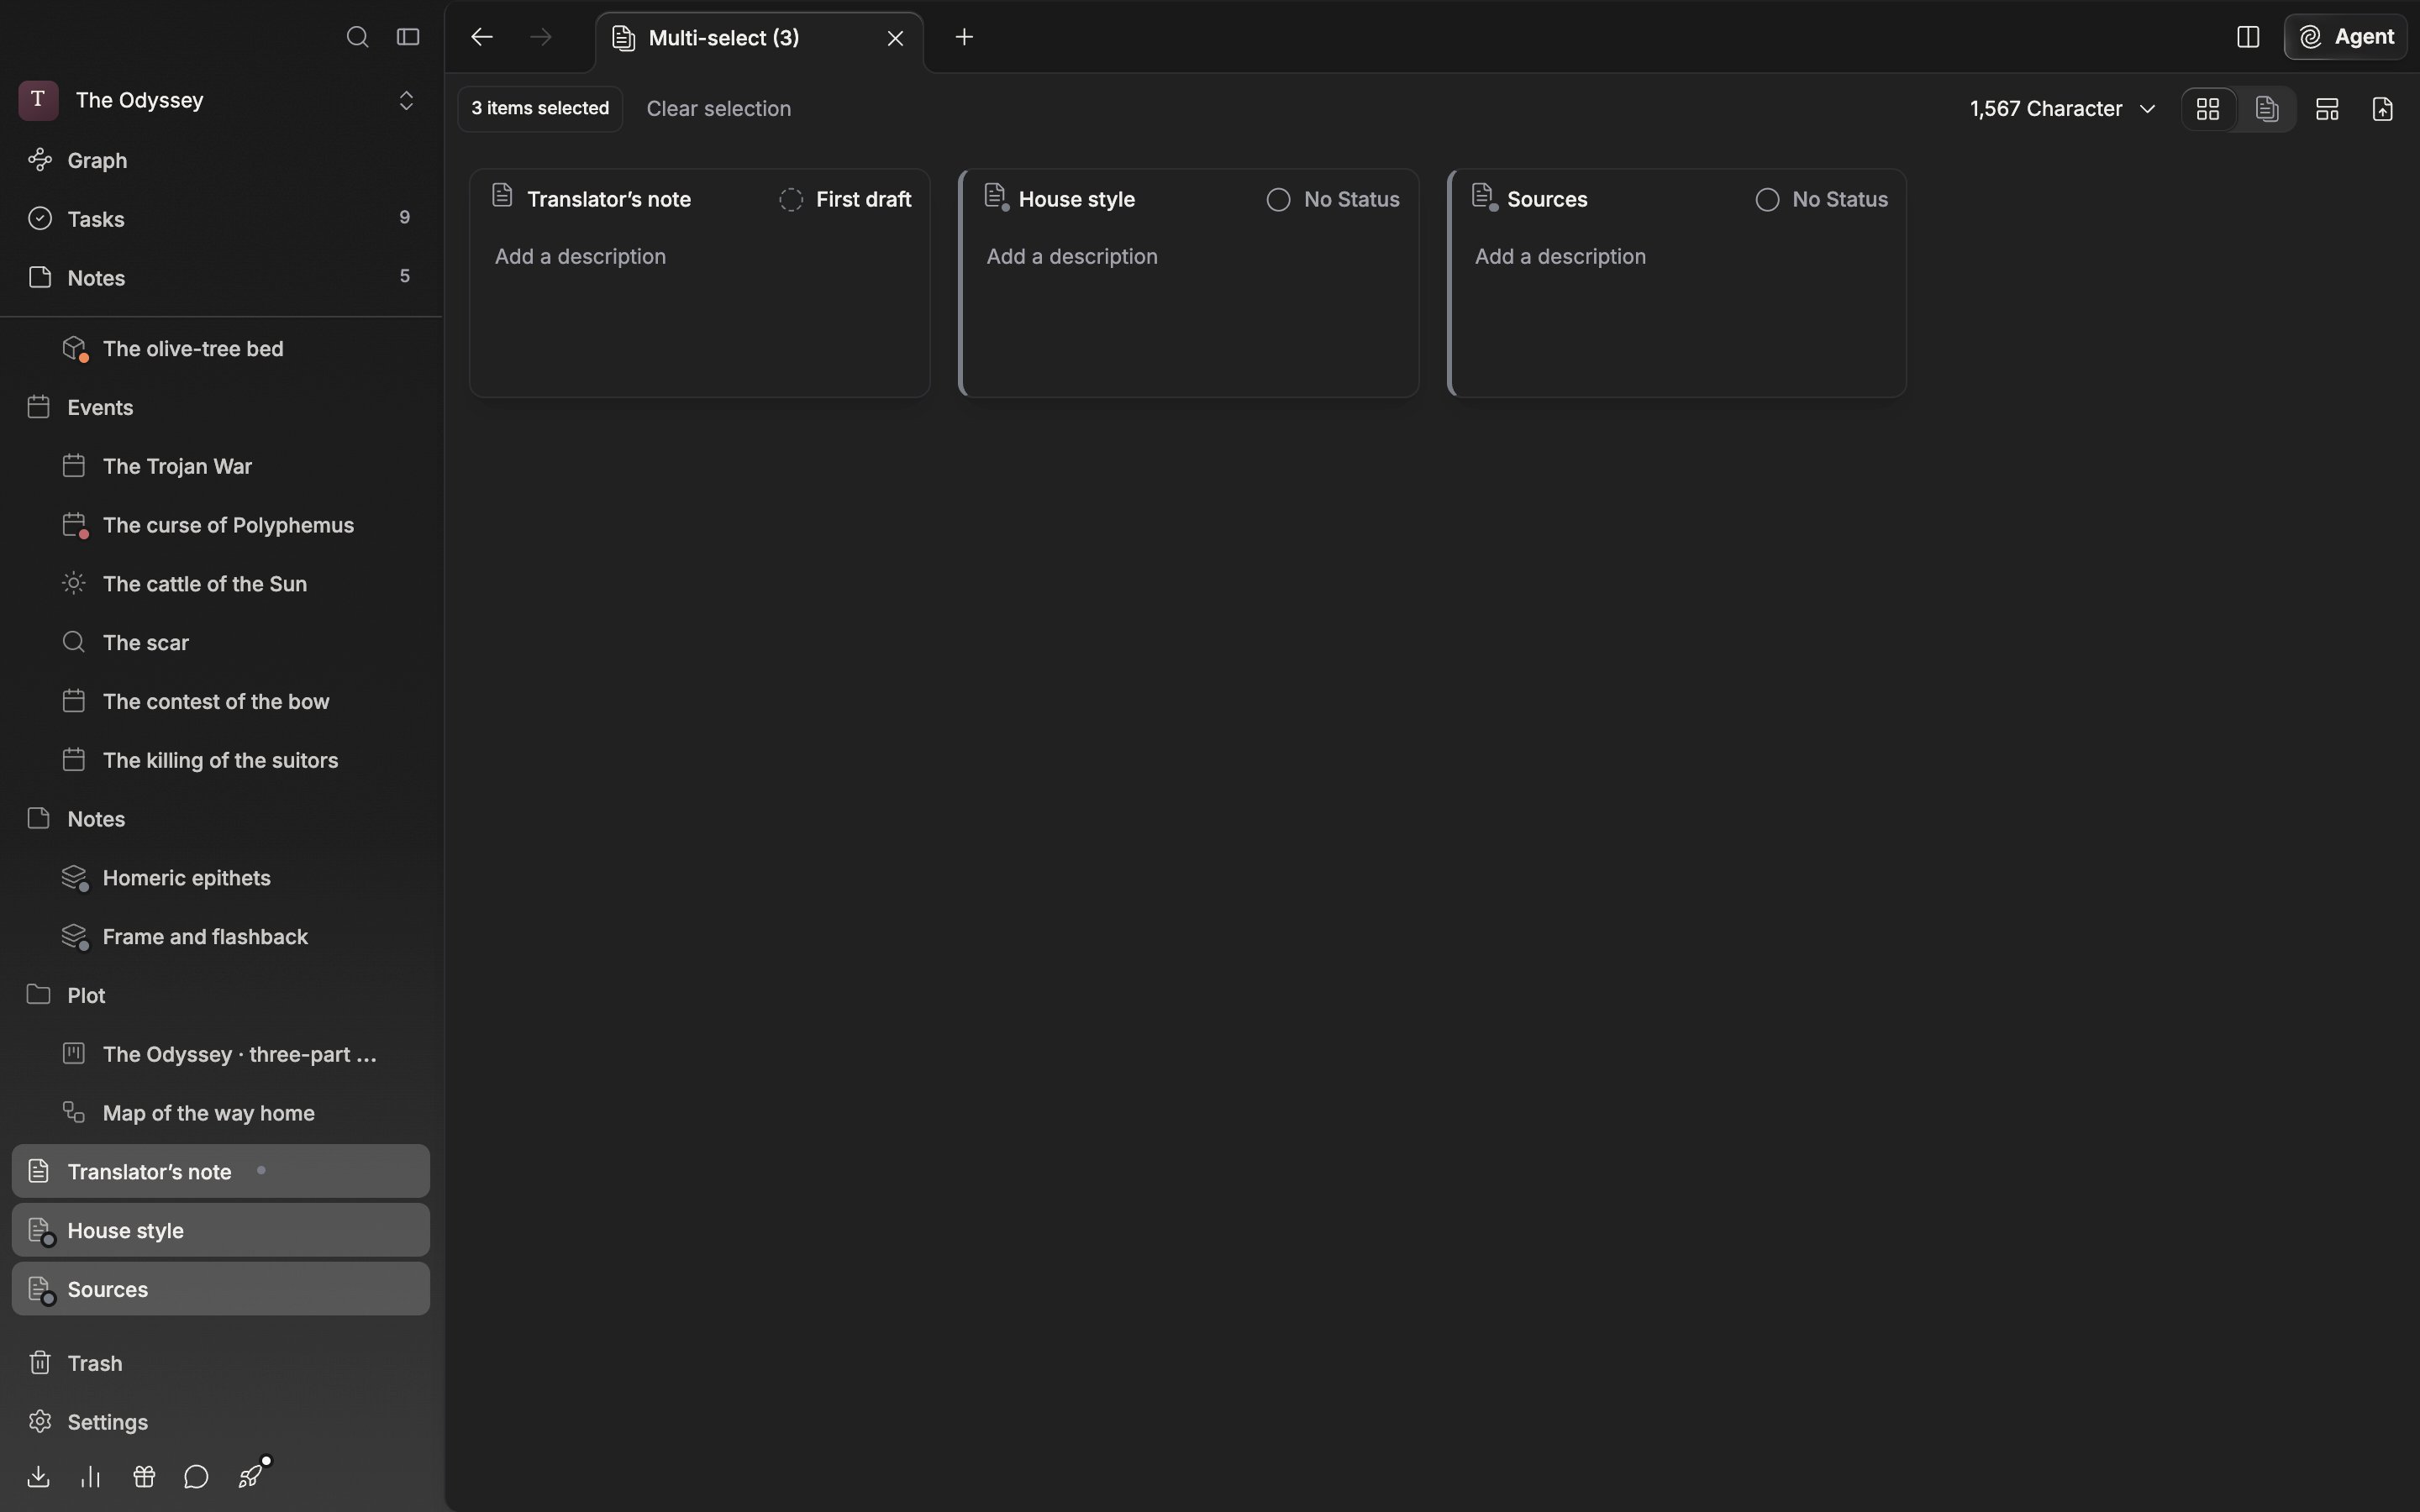Open the chat feedback bubble icon
Screen dimensions: 2420x1512
(197, 1477)
